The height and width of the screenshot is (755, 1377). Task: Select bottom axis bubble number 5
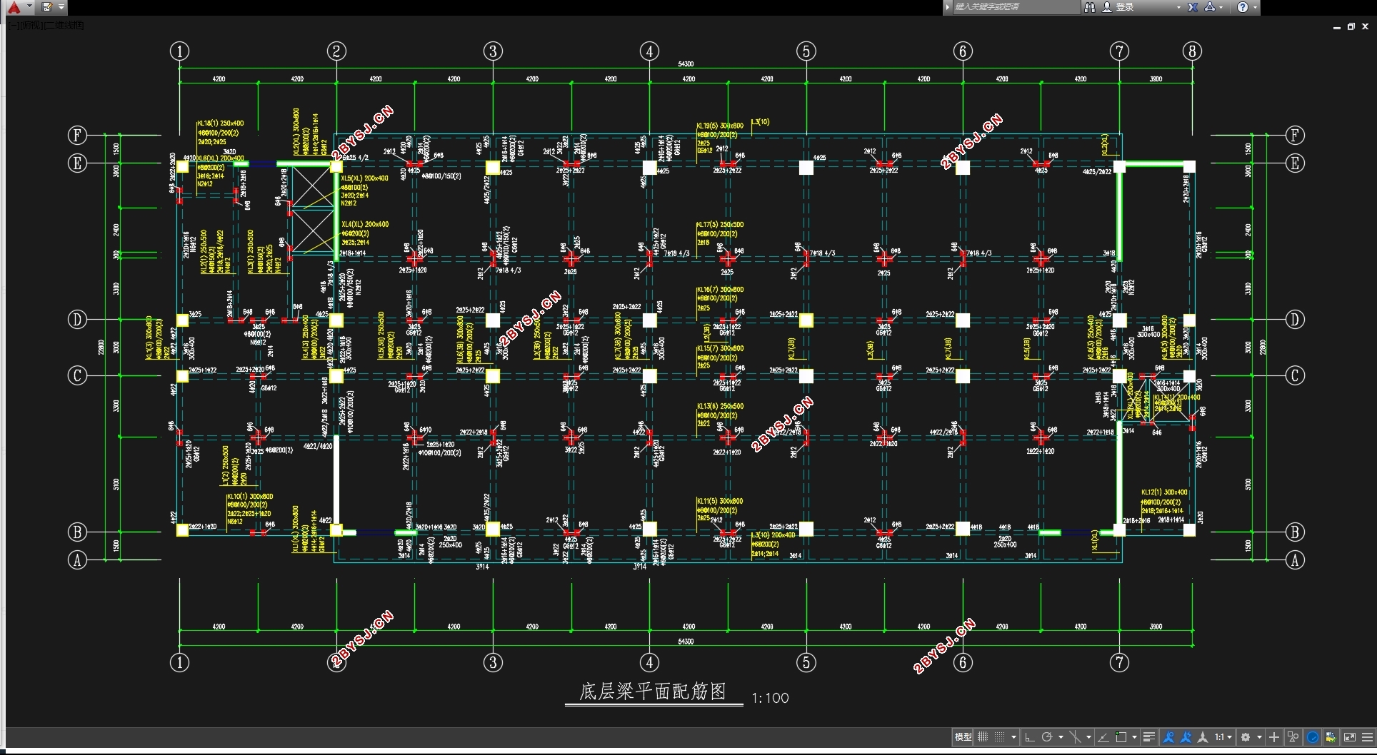coord(806,662)
